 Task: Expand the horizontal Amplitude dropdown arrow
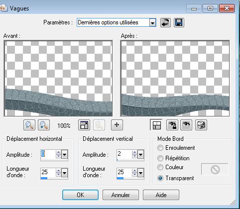pos(64,155)
